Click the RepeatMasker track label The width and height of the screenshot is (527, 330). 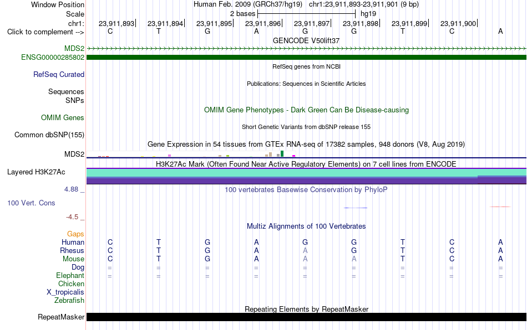[61, 317]
